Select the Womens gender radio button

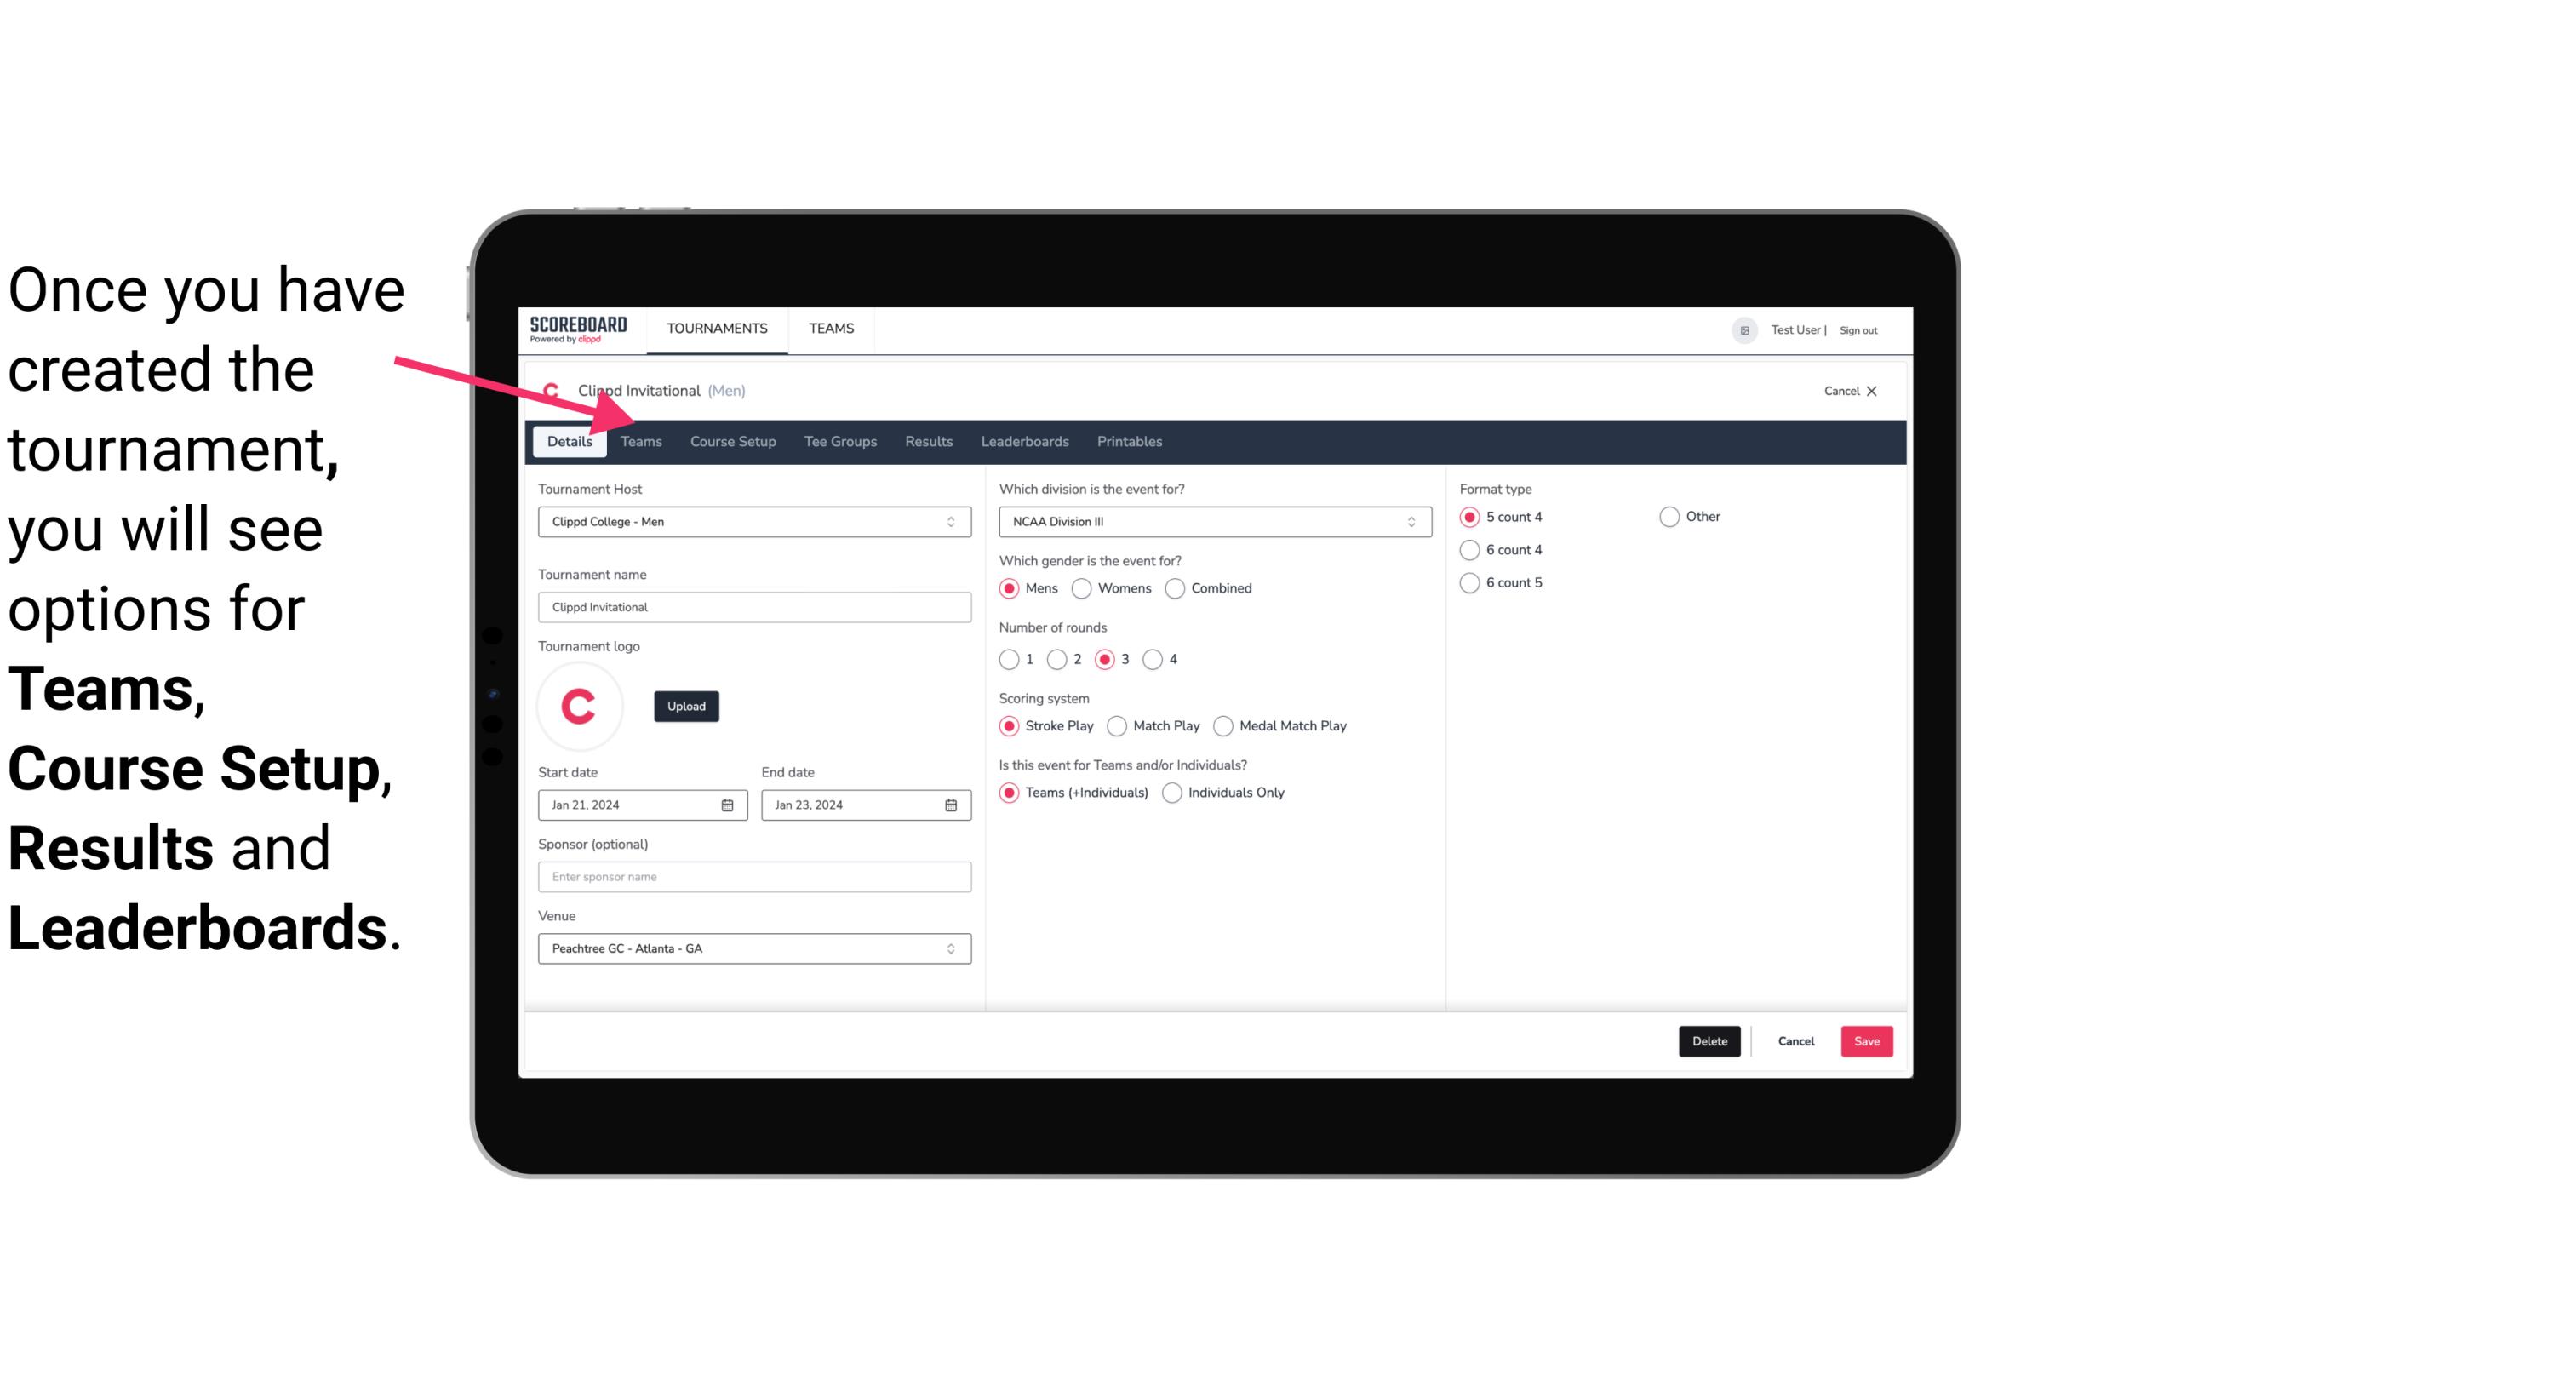pyautogui.click(x=1082, y=587)
